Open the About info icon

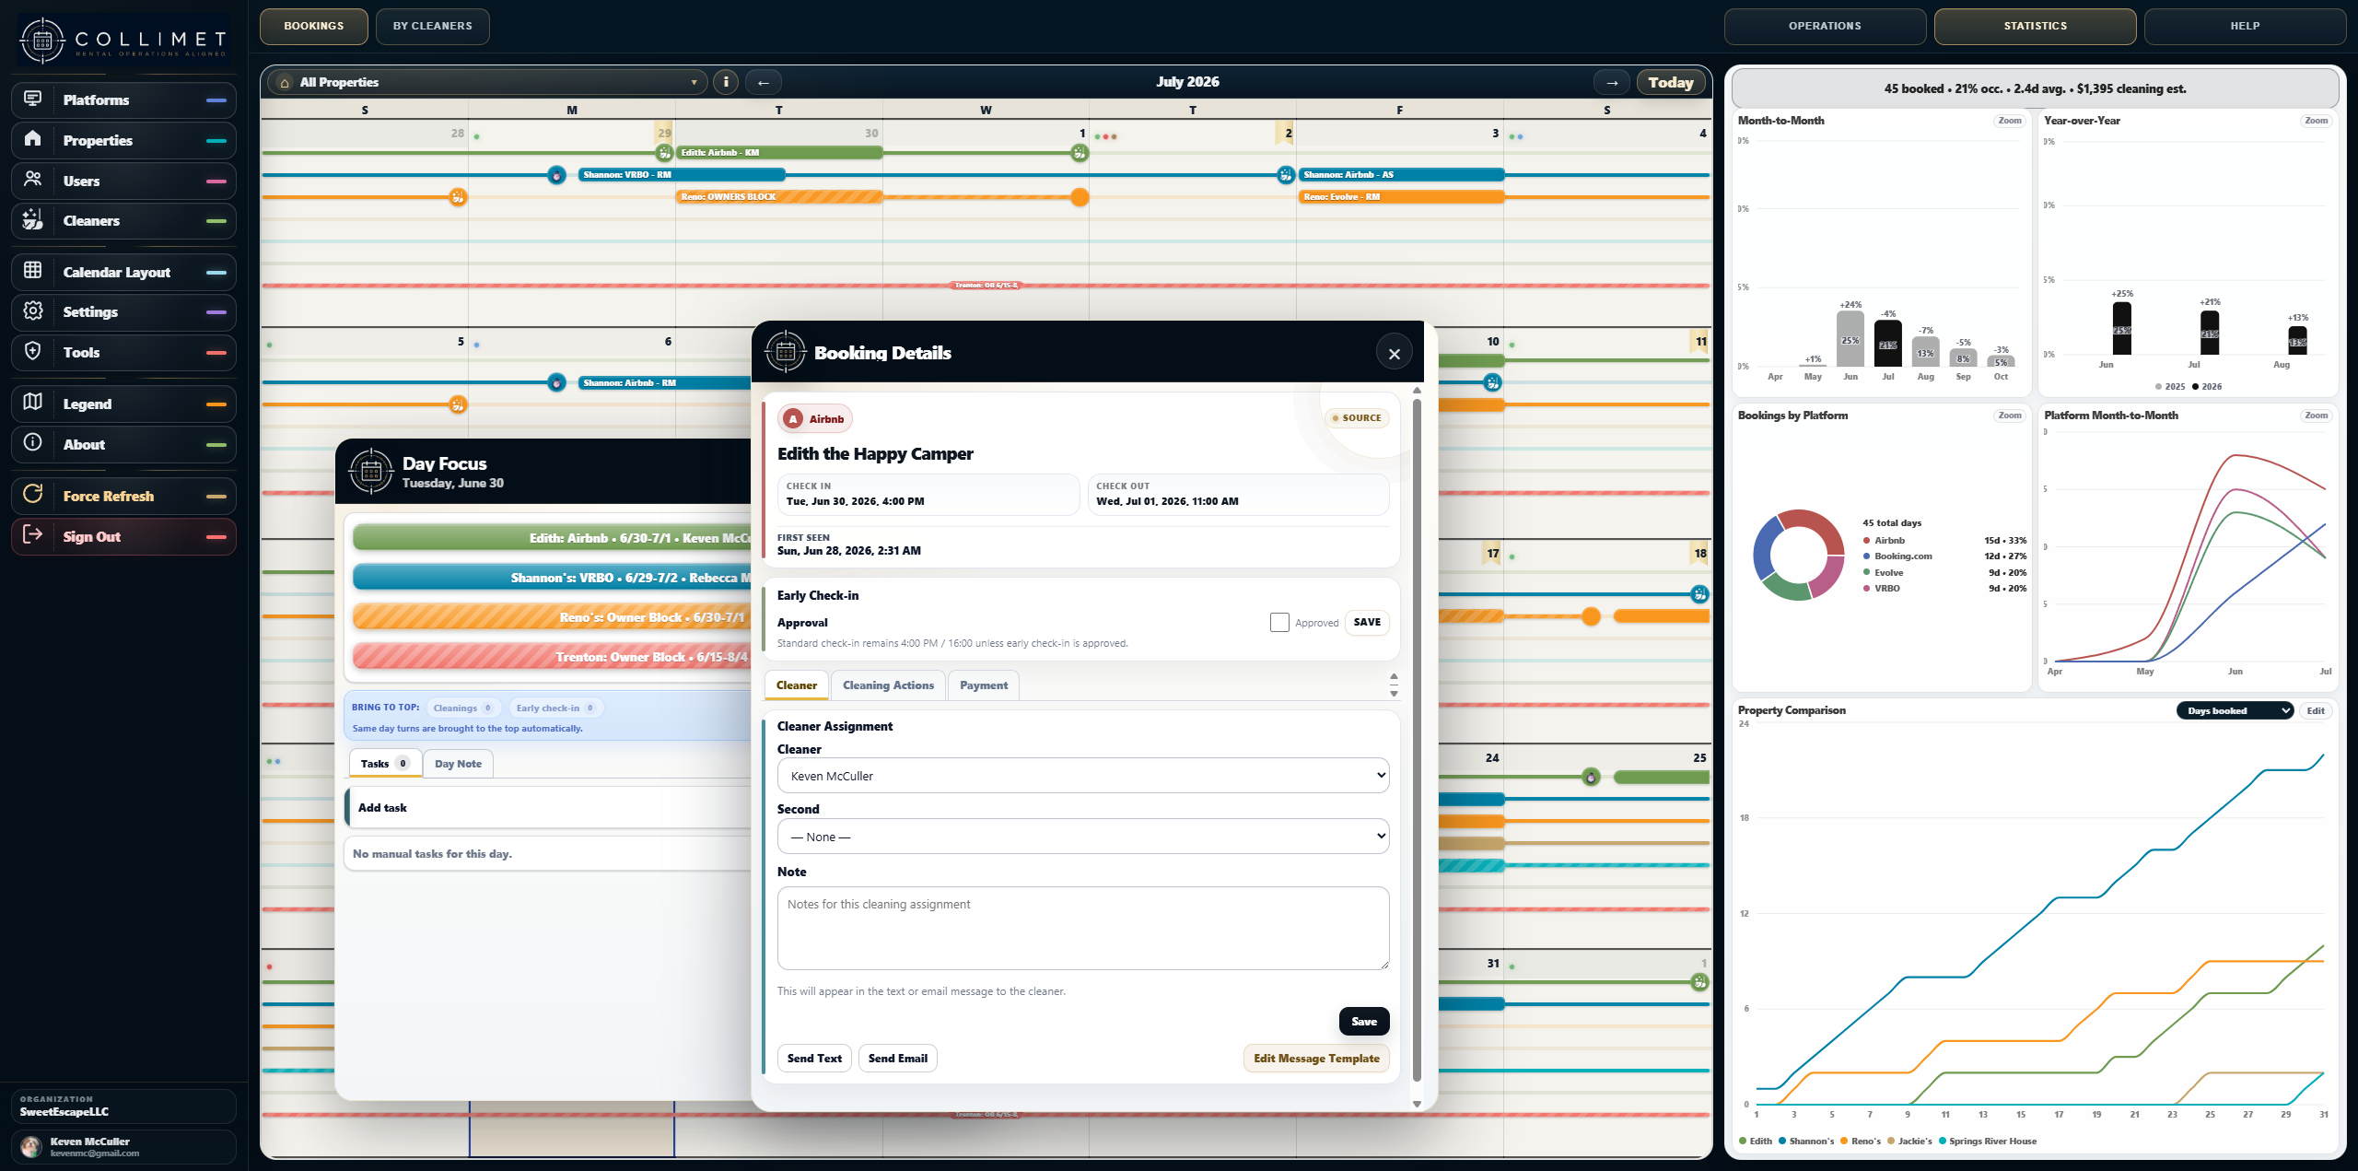[x=33, y=443]
